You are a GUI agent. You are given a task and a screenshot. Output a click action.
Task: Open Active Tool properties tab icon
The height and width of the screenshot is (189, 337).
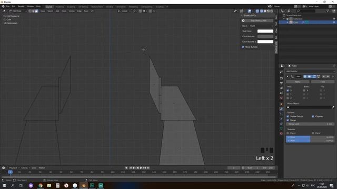pyautogui.click(x=281, y=72)
